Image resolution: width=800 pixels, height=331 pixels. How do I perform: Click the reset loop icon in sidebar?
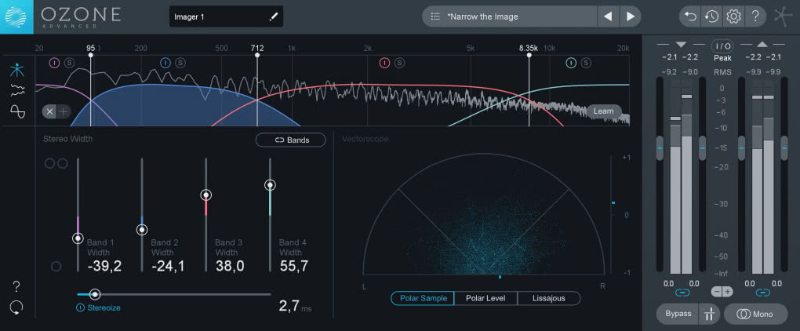[x=16, y=307]
